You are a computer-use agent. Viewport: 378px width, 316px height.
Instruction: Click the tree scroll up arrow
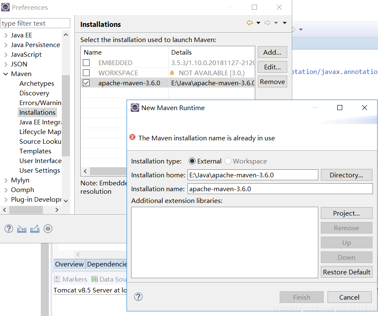(66, 35)
